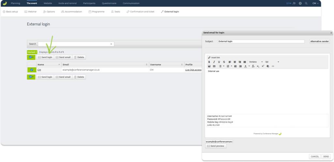Open the Participants menu
This screenshot has height=162, width=334.
tap(89, 3)
